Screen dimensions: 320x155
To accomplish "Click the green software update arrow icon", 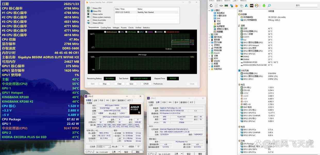I will [264, 6].
